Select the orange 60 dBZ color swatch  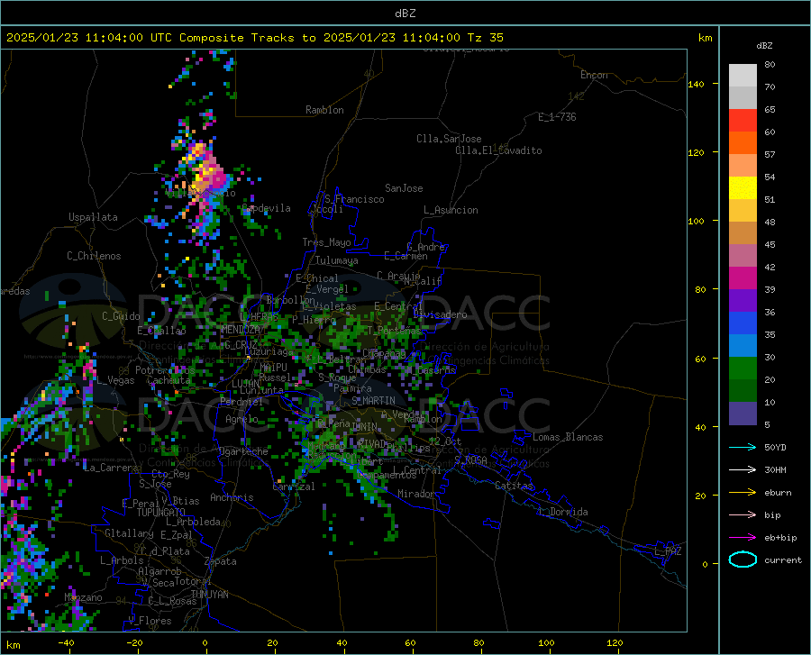coord(743,143)
